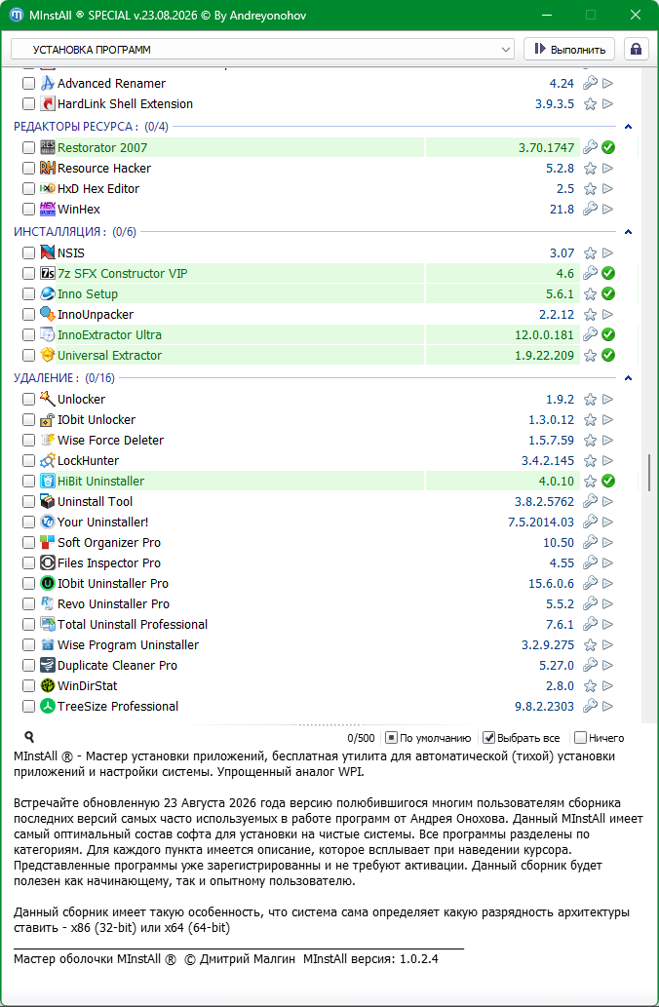This screenshot has width=659, height=1007.
Task: Click the star icon for Universal Extractor
Action: pos(590,355)
